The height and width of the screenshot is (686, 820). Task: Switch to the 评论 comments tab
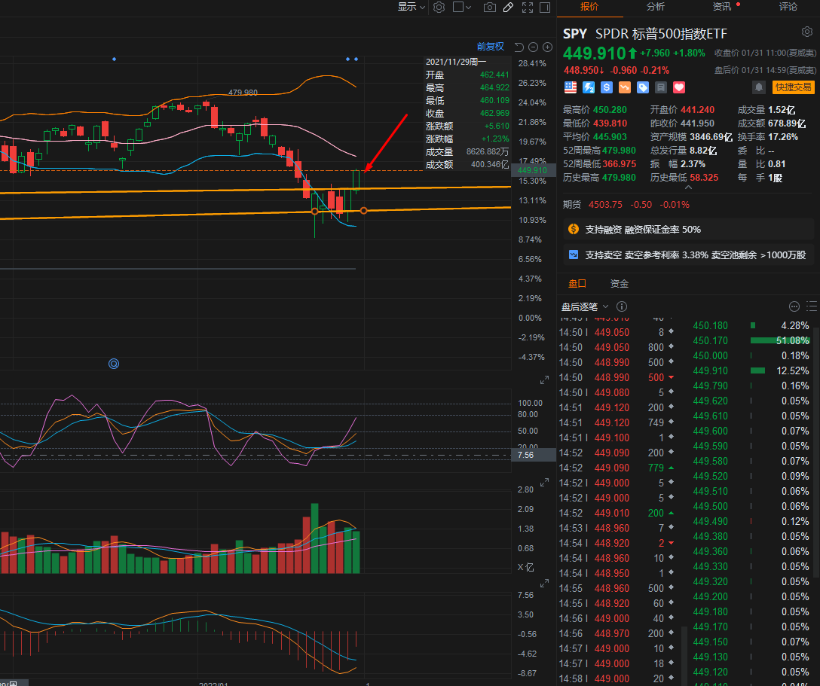[x=788, y=7]
